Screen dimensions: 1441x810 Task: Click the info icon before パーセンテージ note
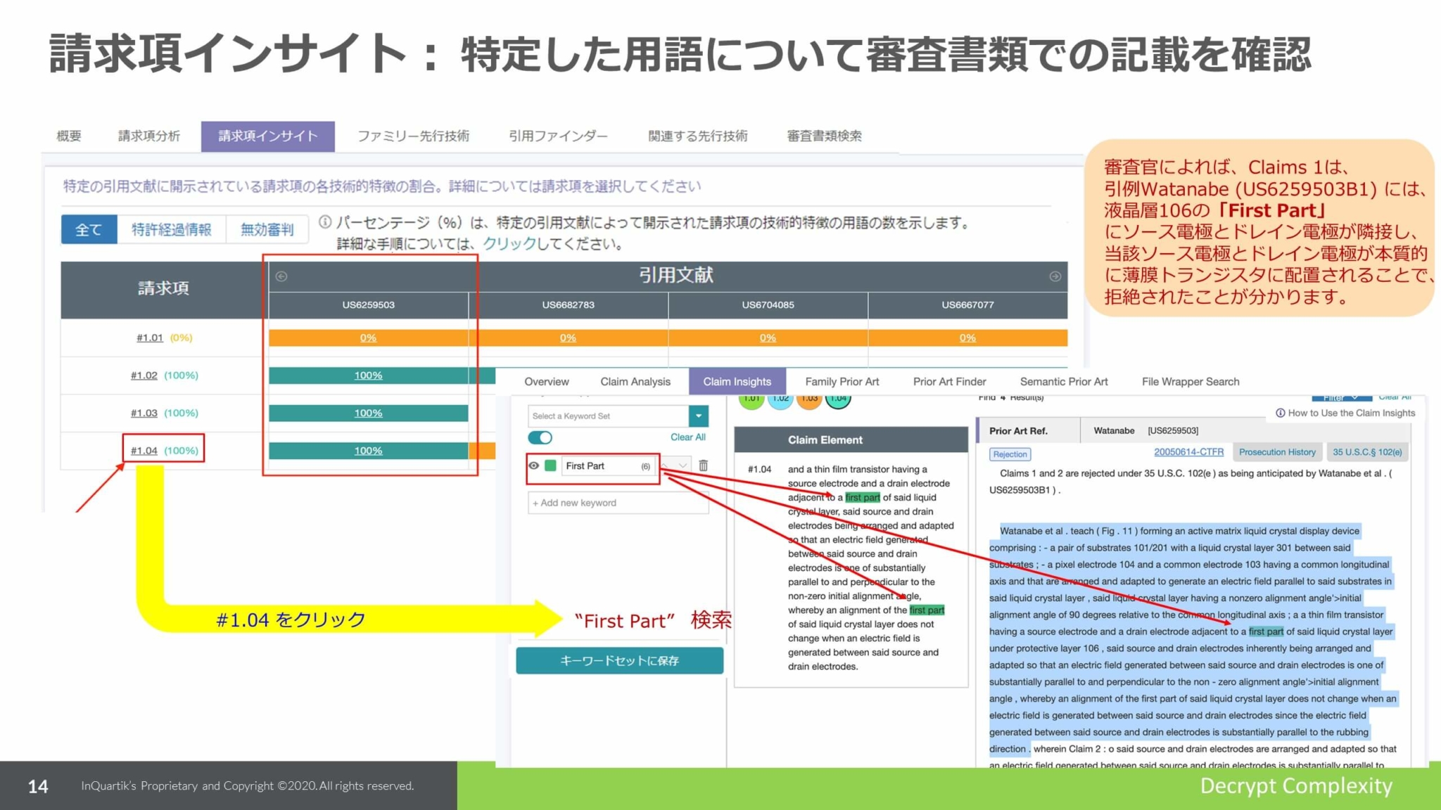click(325, 222)
